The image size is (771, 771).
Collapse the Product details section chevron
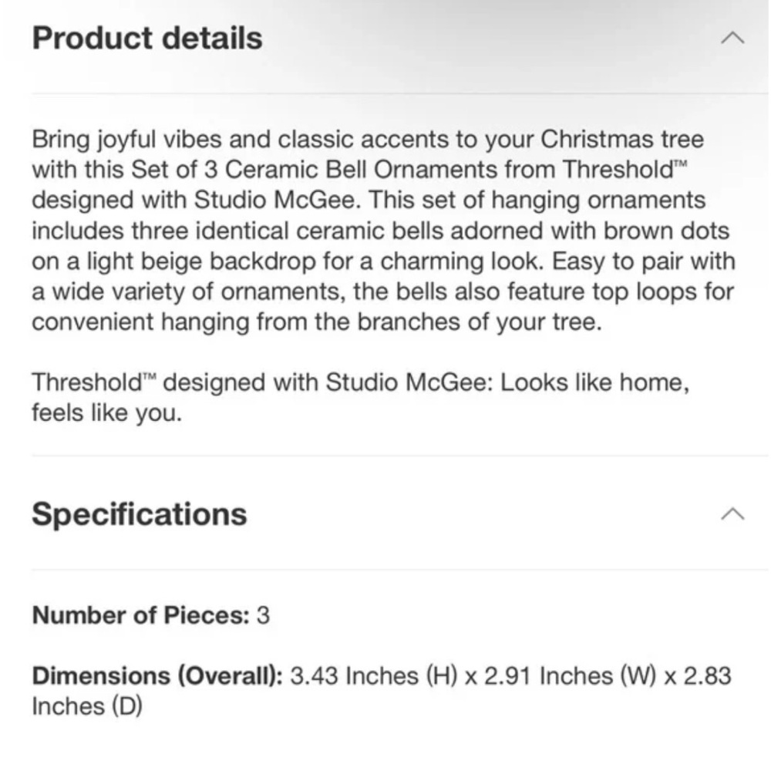(x=732, y=38)
